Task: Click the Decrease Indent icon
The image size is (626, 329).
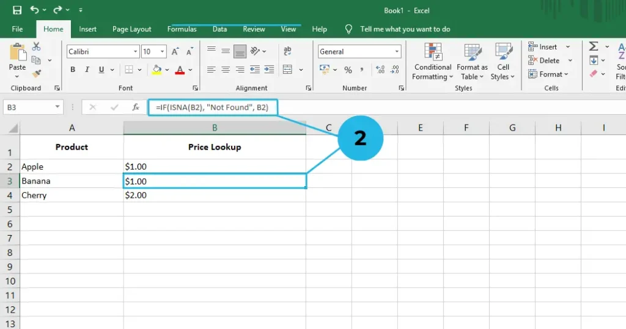Action: click(255, 70)
